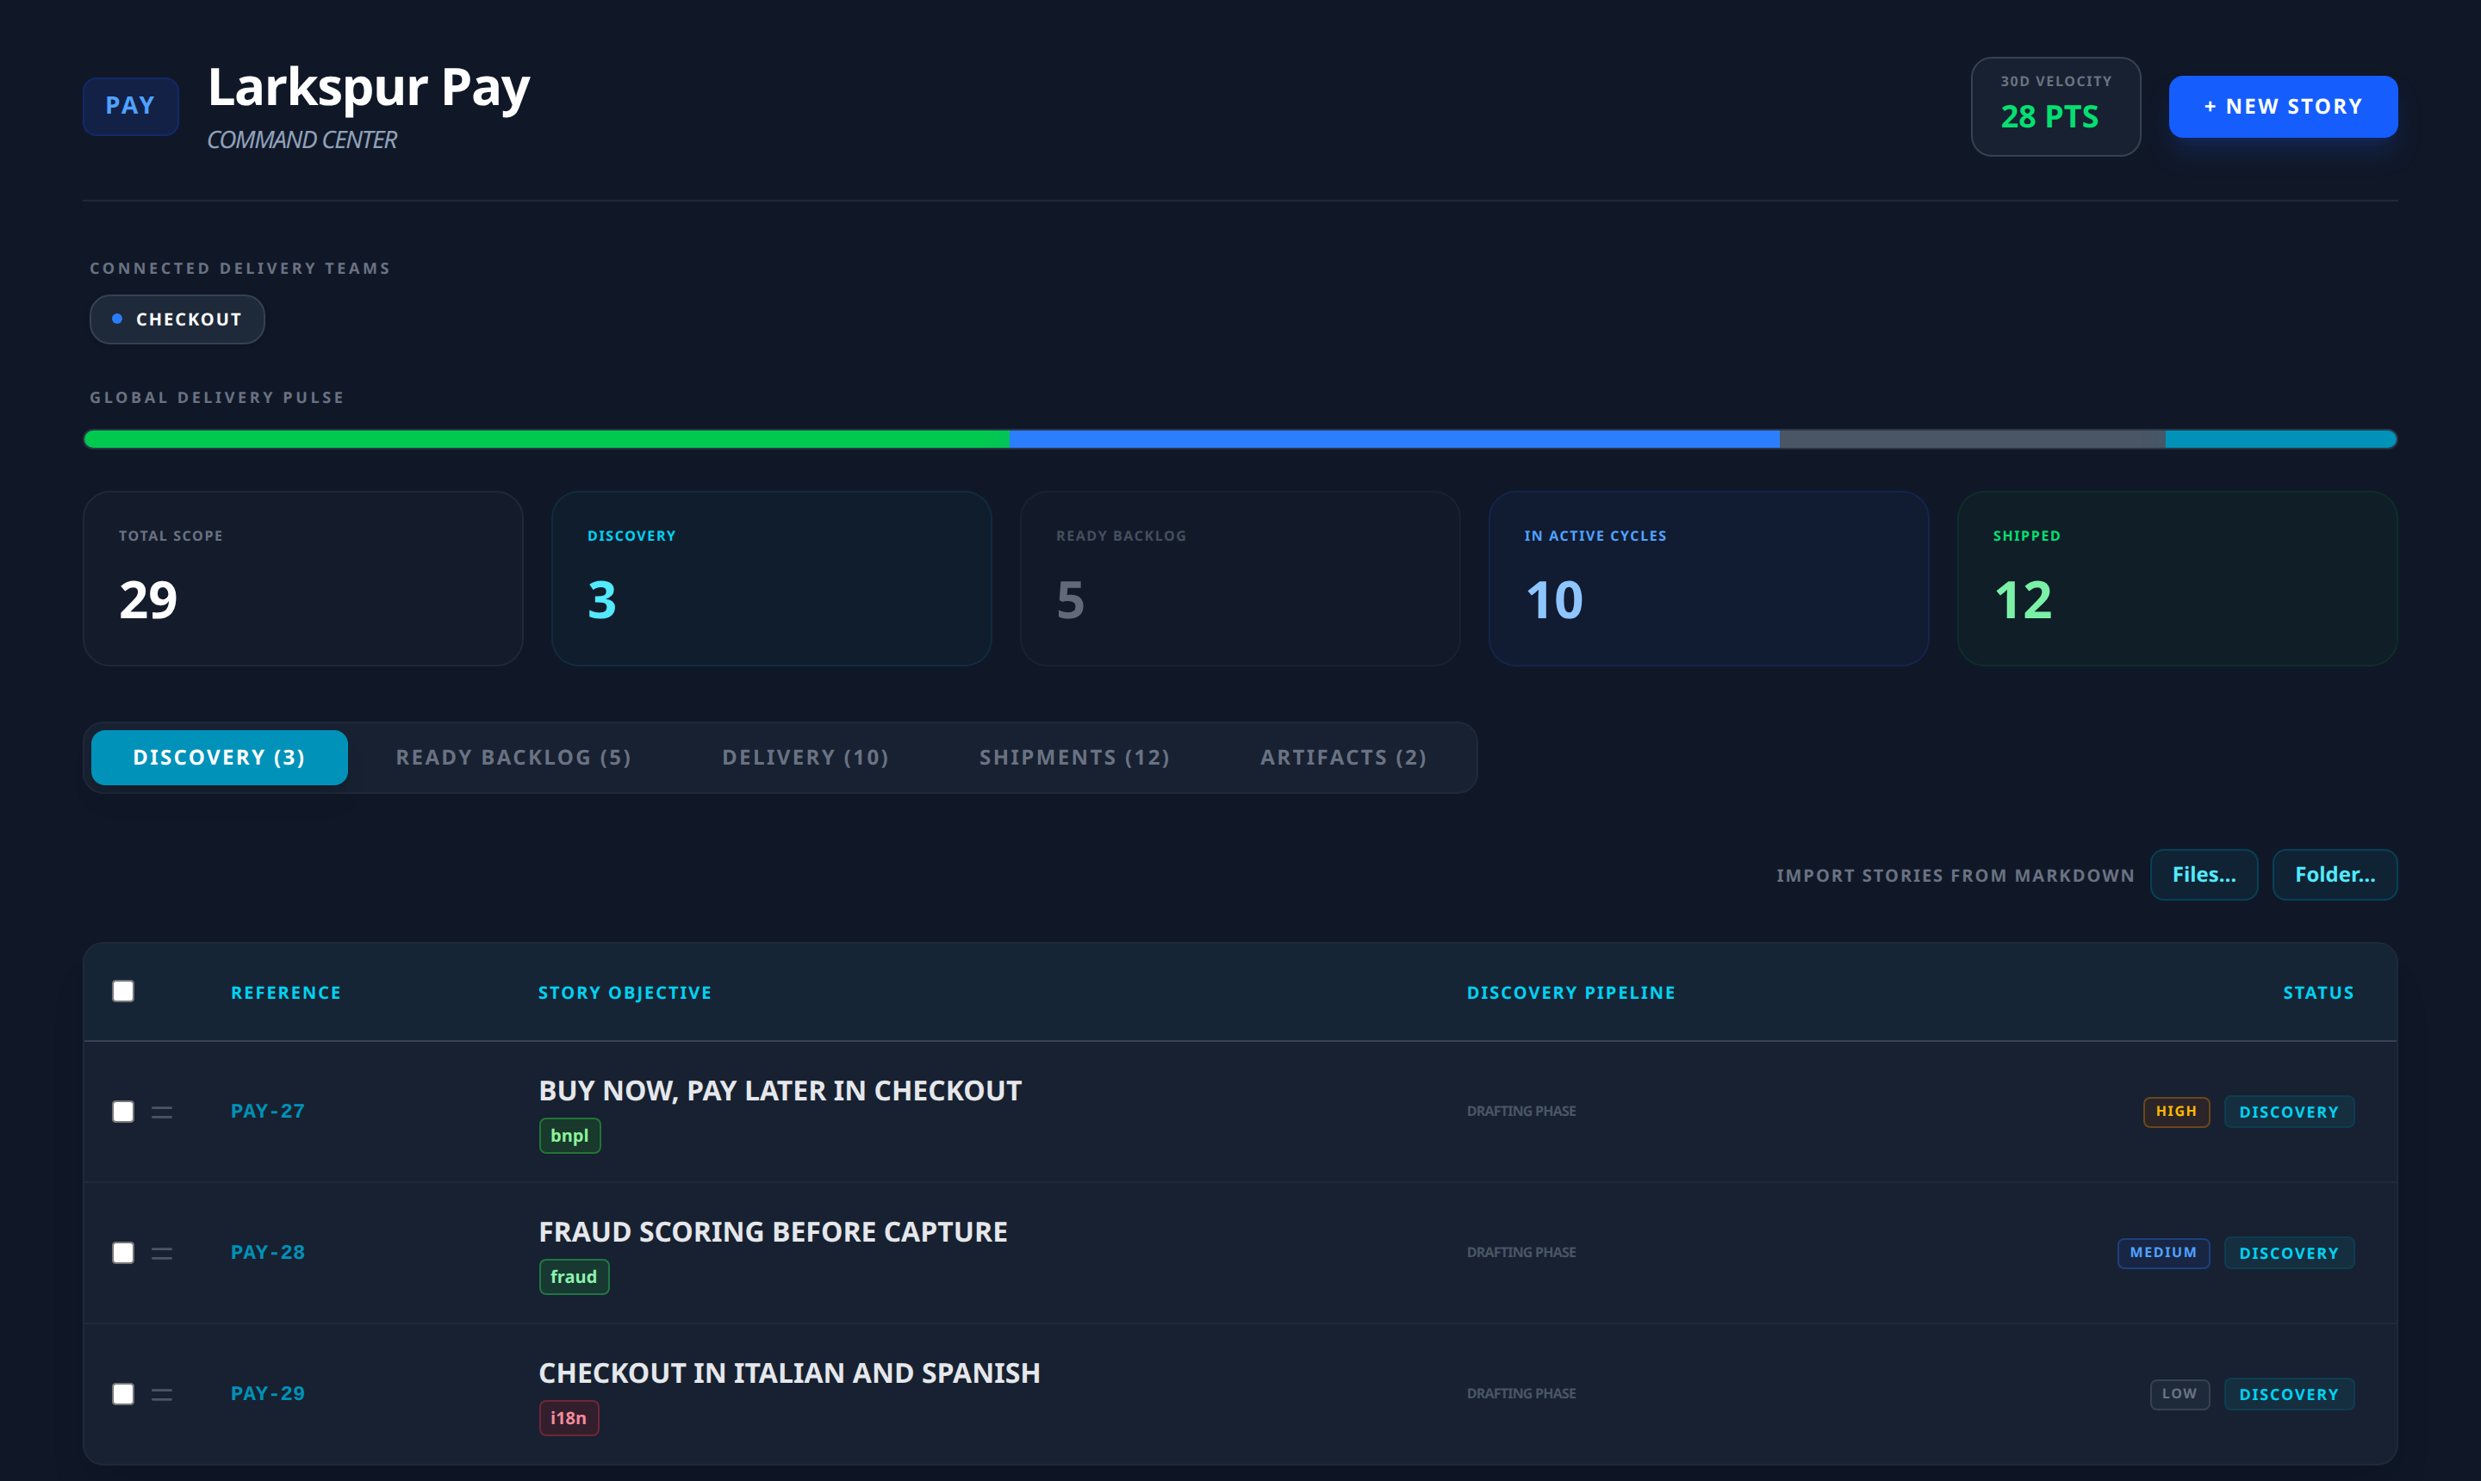Open the Shipped 12 stat card
The width and height of the screenshot is (2481, 1481).
[2178, 579]
